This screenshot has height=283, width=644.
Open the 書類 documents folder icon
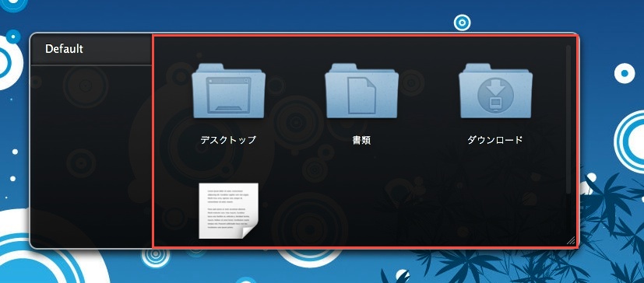point(361,91)
